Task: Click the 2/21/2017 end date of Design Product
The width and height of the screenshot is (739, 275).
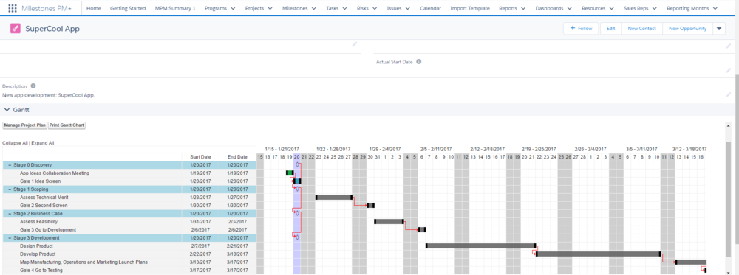Action: [237, 246]
